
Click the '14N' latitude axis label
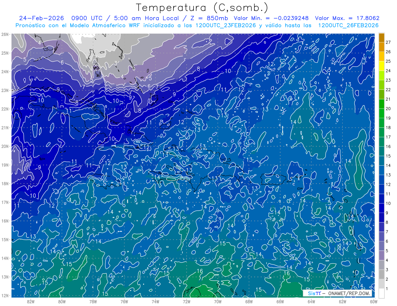click(x=5, y=258)
